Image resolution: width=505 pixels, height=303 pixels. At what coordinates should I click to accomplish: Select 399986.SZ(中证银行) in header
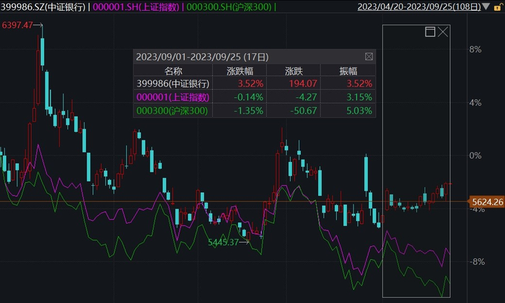(x=43, y=6)
